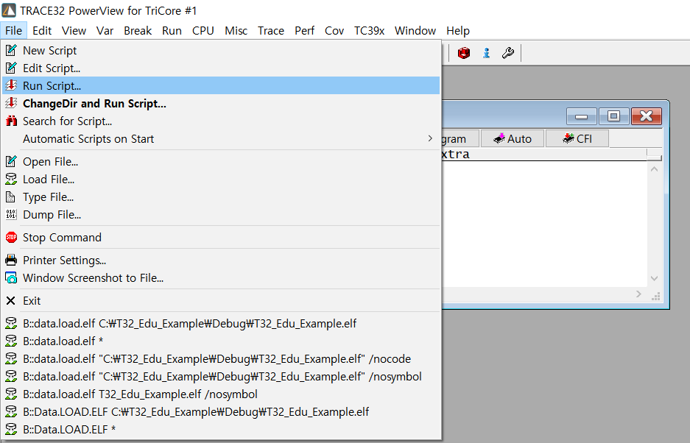690x443 pixels.
Task: Open the View menu
Action: [x=74, y=30]
